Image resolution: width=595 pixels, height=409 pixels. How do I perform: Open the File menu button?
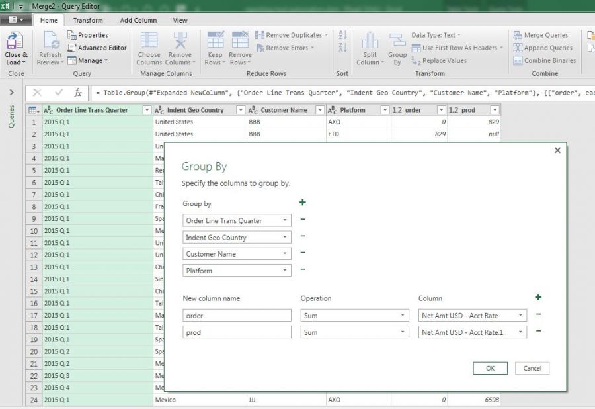pos(15,20)
